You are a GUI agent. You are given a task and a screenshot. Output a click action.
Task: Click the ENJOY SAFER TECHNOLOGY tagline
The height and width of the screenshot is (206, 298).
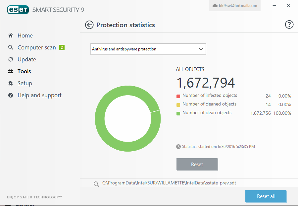pyautogui.click(x=34, y=197)
